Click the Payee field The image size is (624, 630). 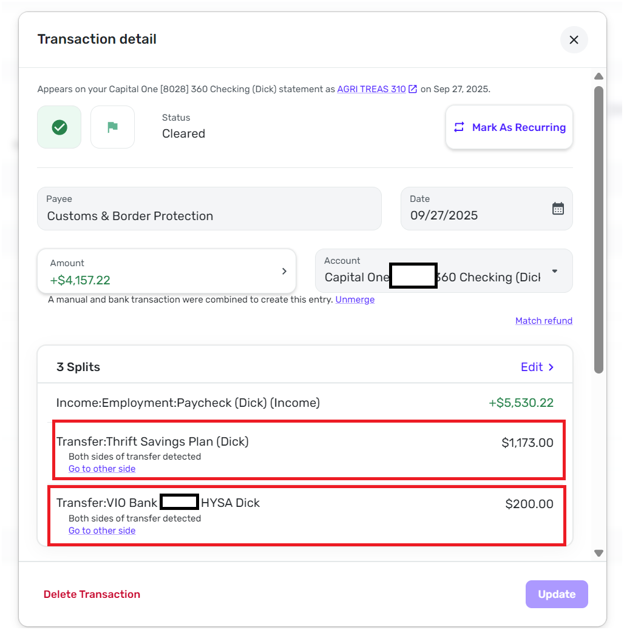coord(209,209)
